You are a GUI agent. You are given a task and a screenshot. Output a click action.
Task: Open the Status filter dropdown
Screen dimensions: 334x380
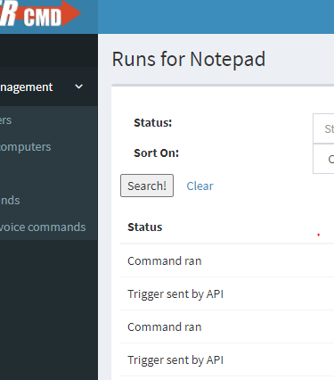[x=323, y=128]
